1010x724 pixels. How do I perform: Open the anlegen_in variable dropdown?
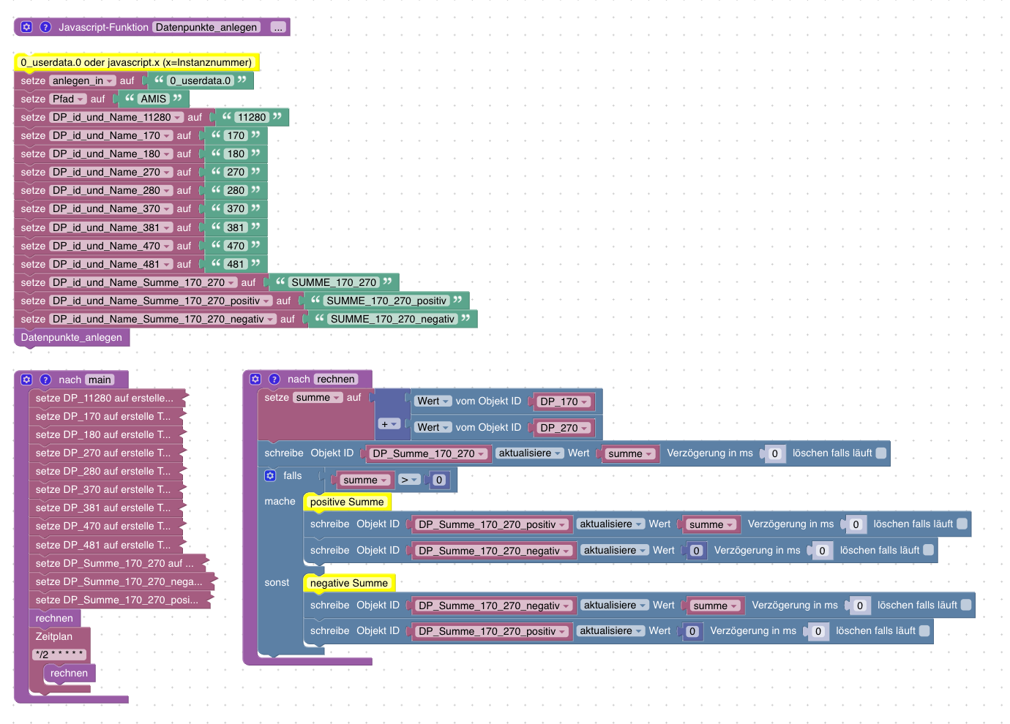[83, 80]
